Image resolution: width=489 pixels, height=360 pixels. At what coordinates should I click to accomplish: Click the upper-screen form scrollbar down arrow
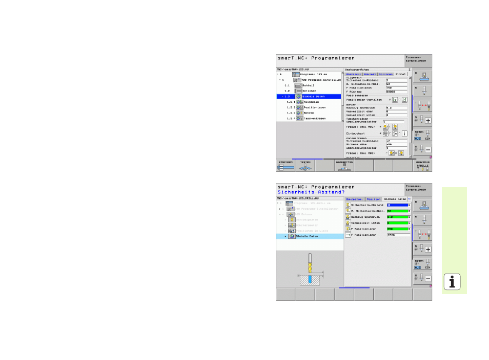coord(410,156)
